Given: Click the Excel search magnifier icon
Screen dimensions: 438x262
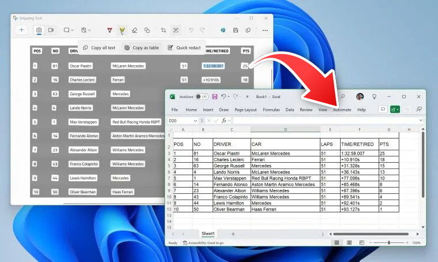Looking at the screenshot, I should coord(342,97).
